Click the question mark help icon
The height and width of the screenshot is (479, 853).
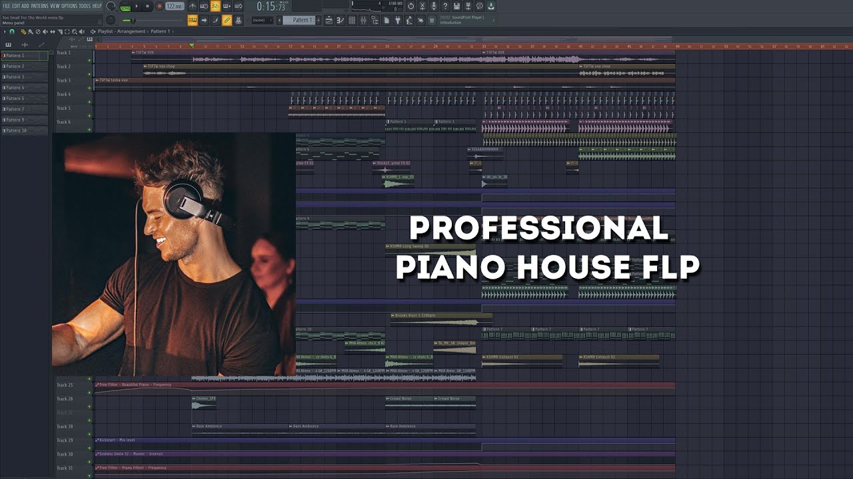[x=445, y=6]
